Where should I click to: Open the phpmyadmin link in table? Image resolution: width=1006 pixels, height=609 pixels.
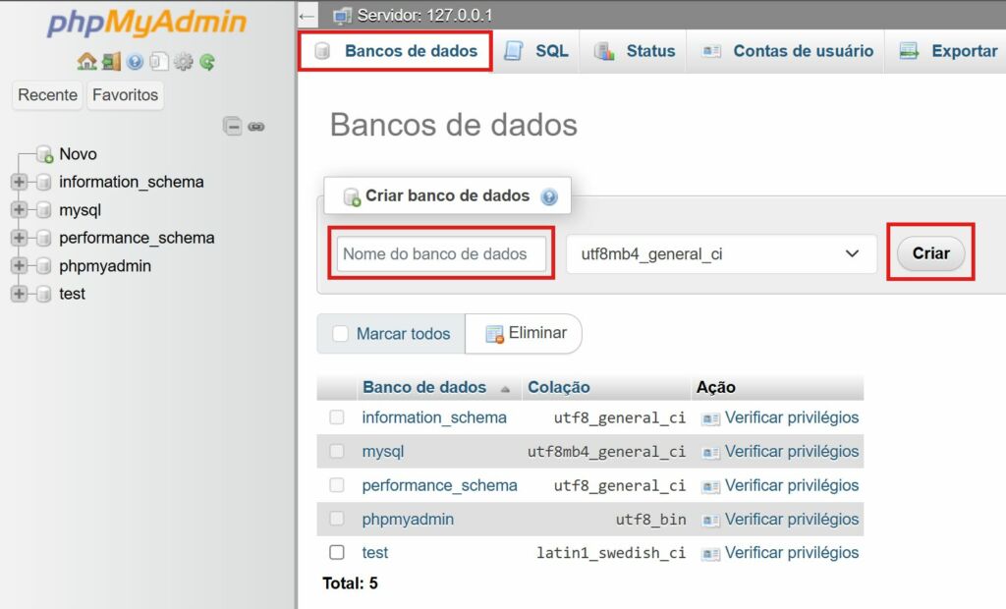tap(408, 520)
